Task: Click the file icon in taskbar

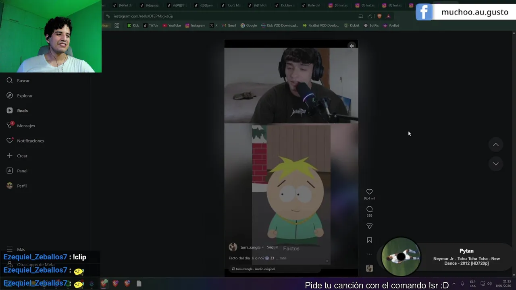Action: click(139, 284)
